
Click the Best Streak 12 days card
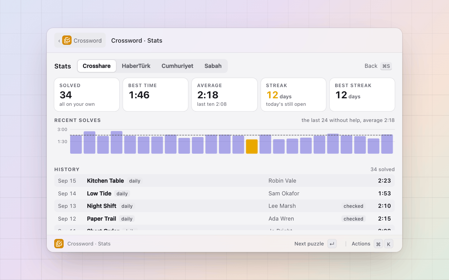362,95
